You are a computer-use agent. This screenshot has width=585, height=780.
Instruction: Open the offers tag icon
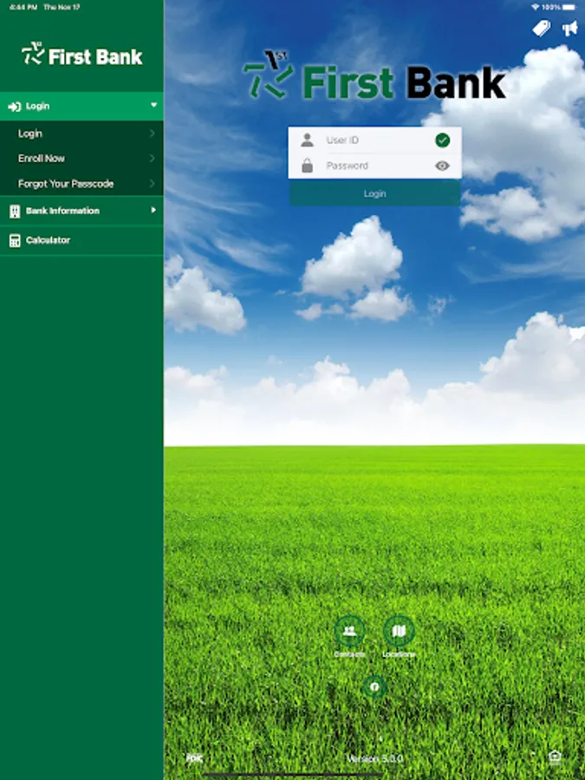click(x=541, y=29)
